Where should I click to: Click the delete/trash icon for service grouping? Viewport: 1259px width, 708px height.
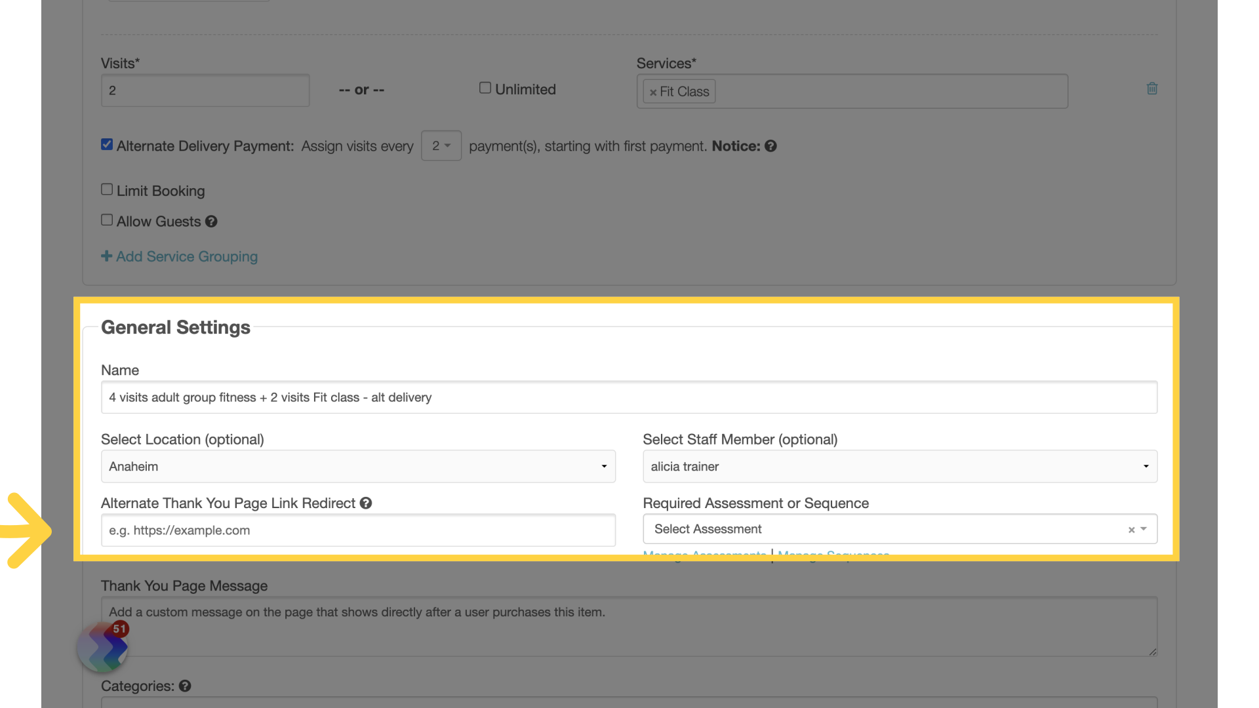click(x=1153, y=88)
